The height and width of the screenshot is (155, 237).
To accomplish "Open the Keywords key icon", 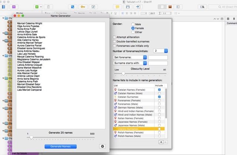I will pyautogui.click(x=83, y=7).
